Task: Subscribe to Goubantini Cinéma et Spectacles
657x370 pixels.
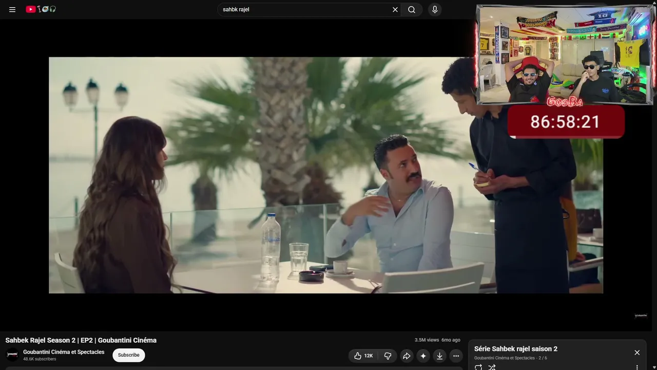Action: (x=129, y=355)
